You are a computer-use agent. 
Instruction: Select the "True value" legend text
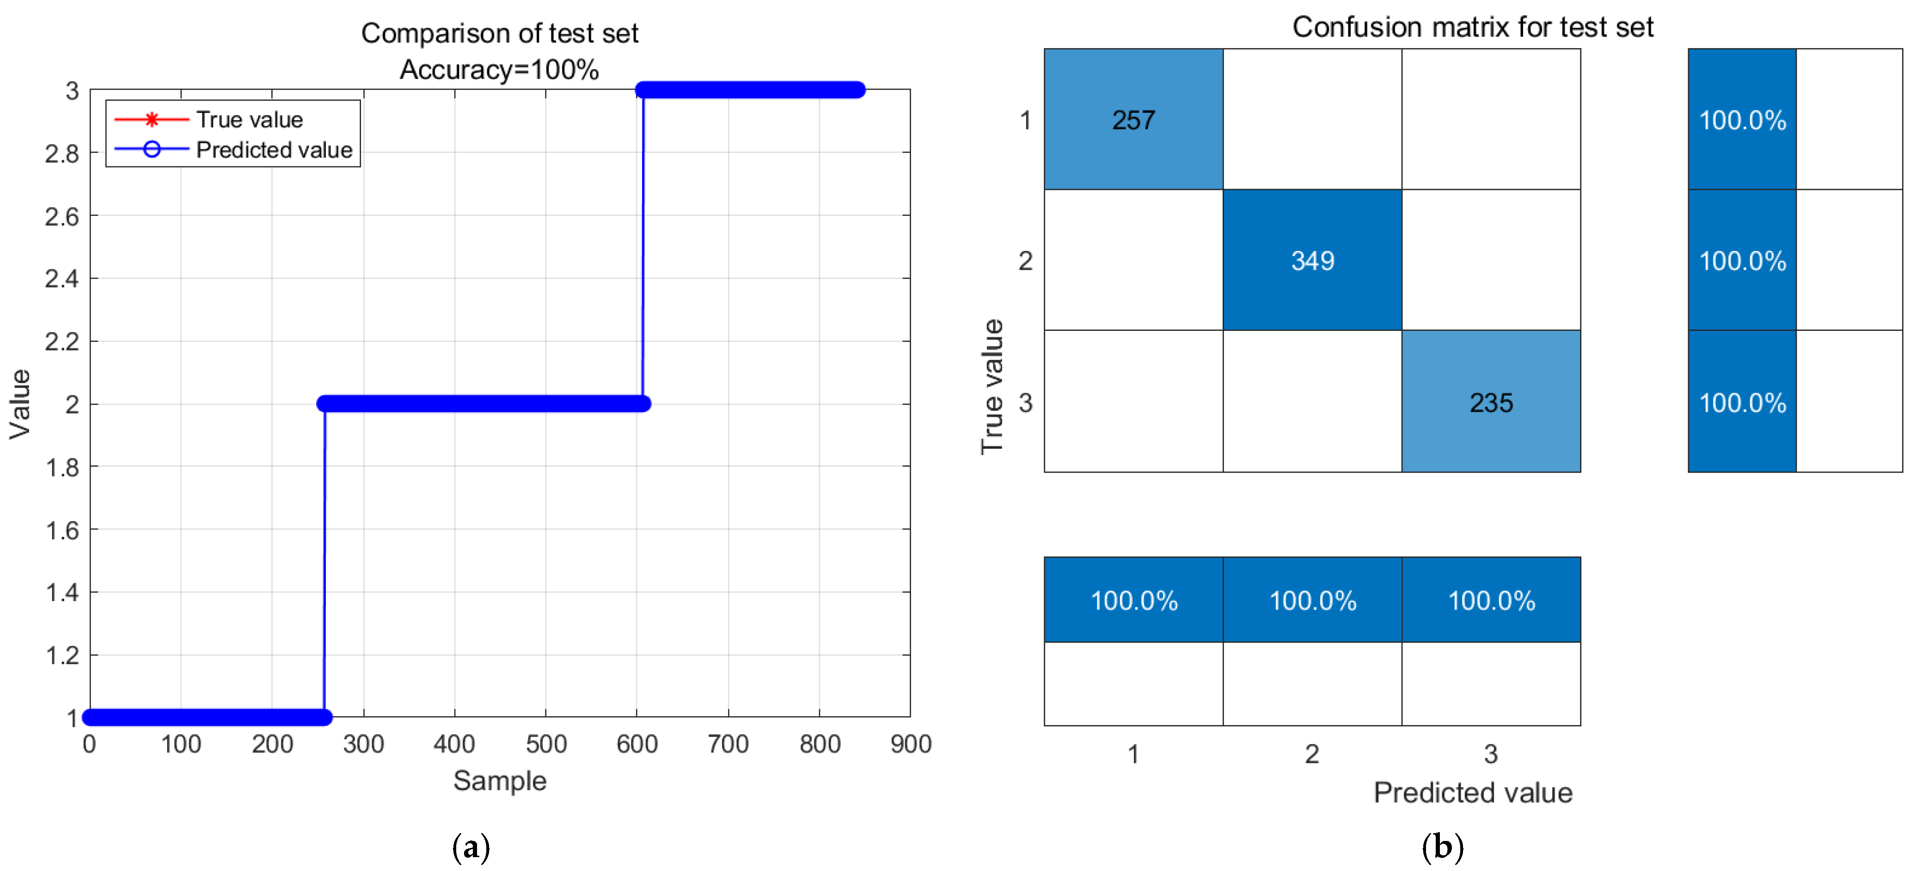pyautogui.click(x=249, y=120)
